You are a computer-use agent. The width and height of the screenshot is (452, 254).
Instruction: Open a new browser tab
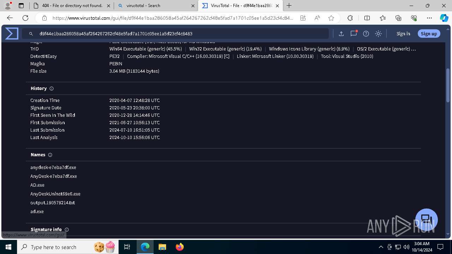click(x=289, y=6)
